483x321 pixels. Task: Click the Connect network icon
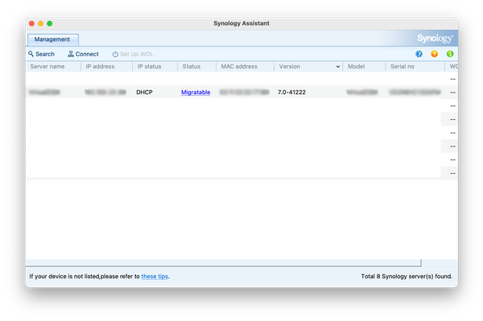click(71, 54)
